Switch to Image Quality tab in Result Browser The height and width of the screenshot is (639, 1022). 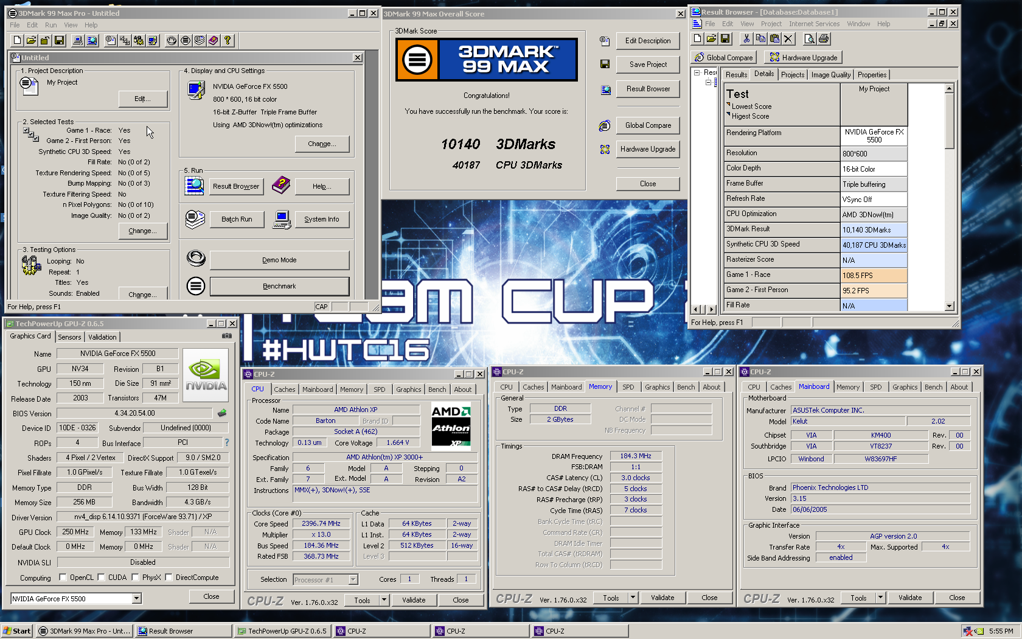830,75
